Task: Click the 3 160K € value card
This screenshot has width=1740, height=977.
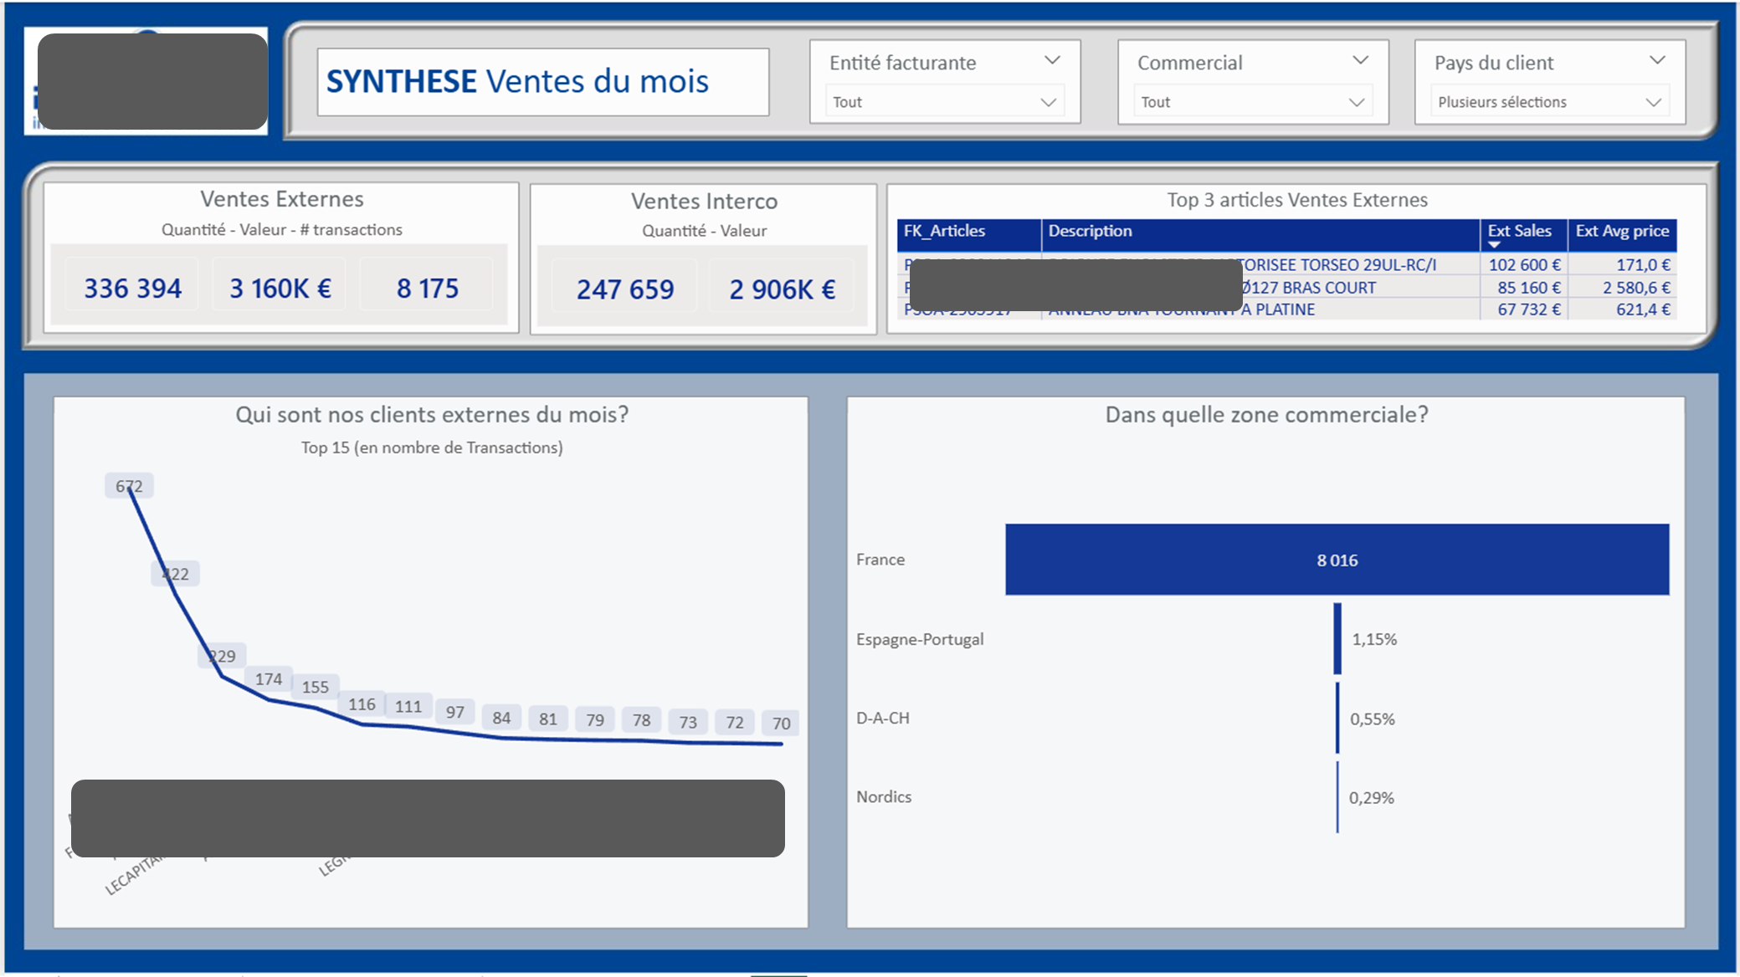Action: 280,289
